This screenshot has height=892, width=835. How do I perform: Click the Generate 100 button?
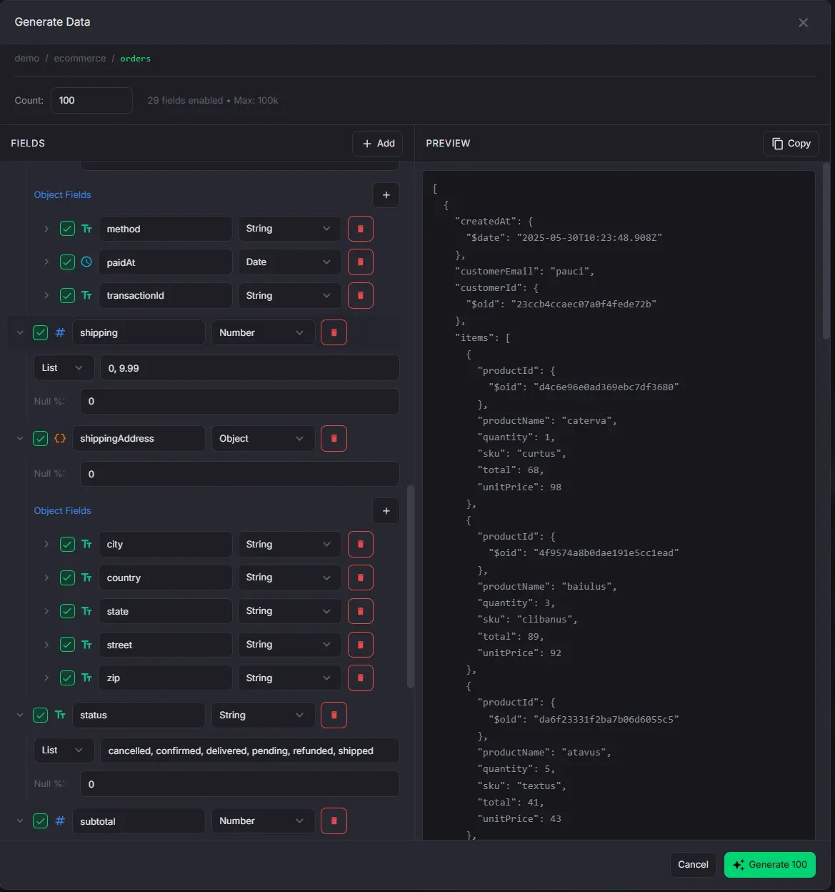(769, 864)
